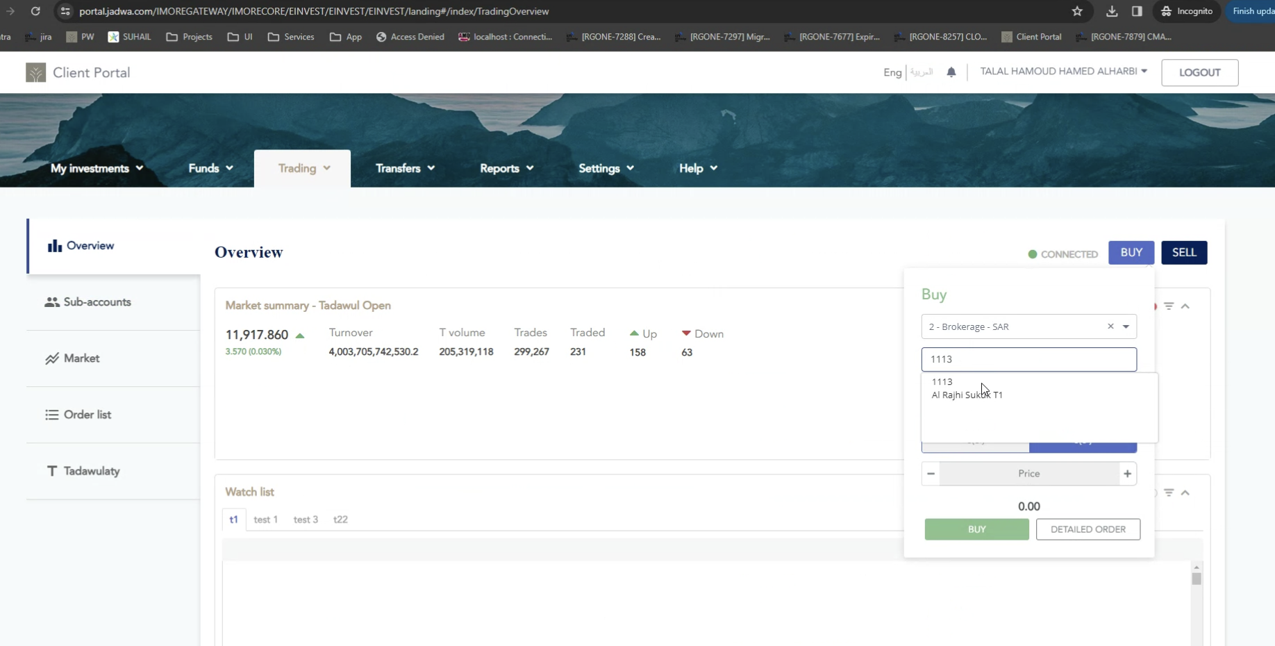
Task: Bookmark this page with star icon
Action: pyautogui.click(x=1077, y=11)
